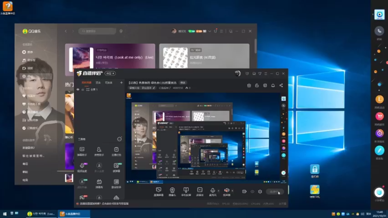Toggle preview eye icon beside settings gear
Screen dimensions: 388x218
point(252,191)
